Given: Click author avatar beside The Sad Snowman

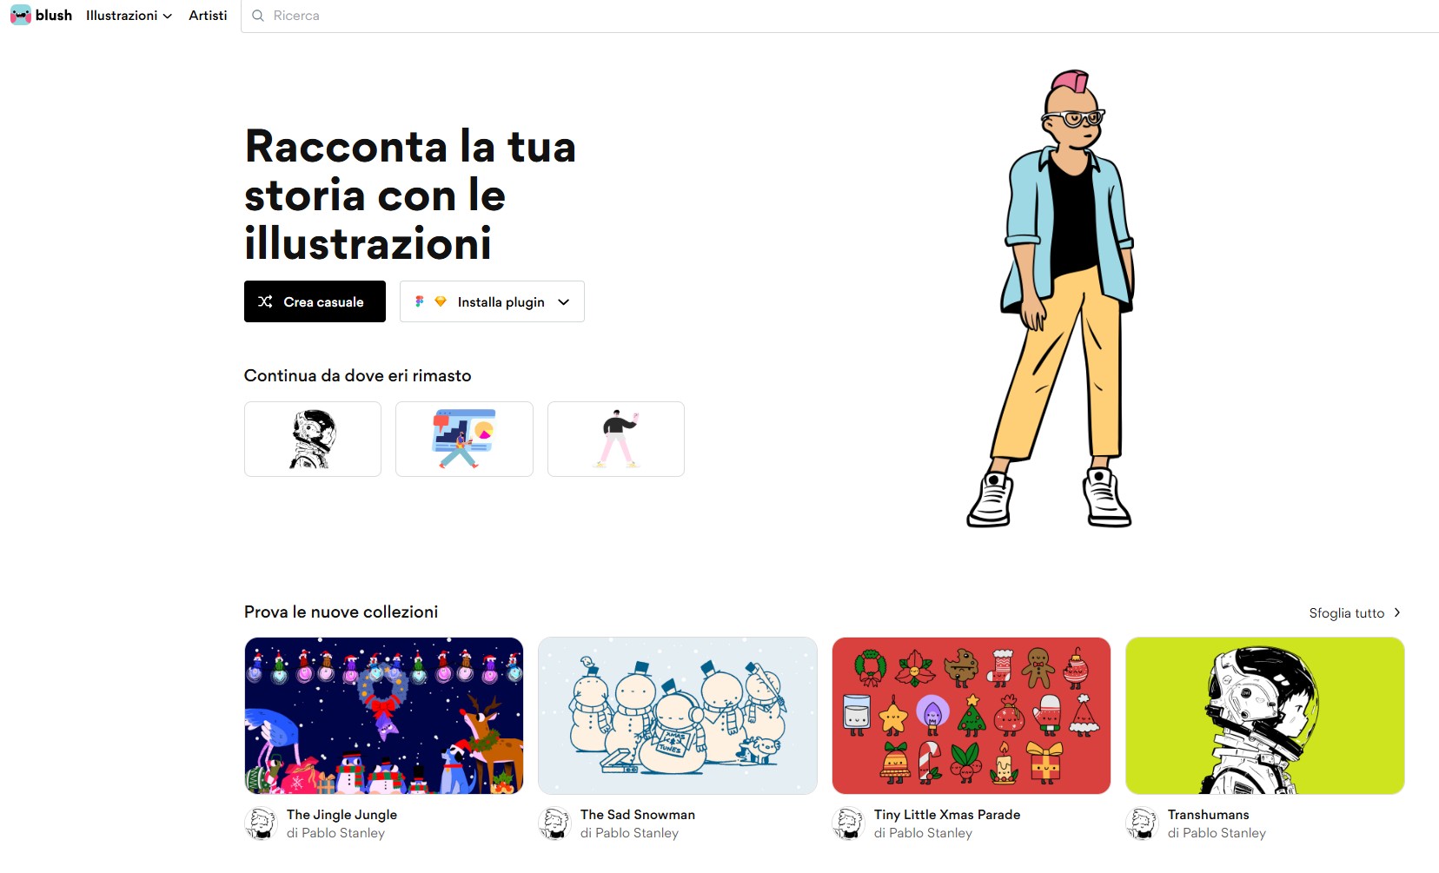Looking at the screenshot, I should (x=554, y=823).
